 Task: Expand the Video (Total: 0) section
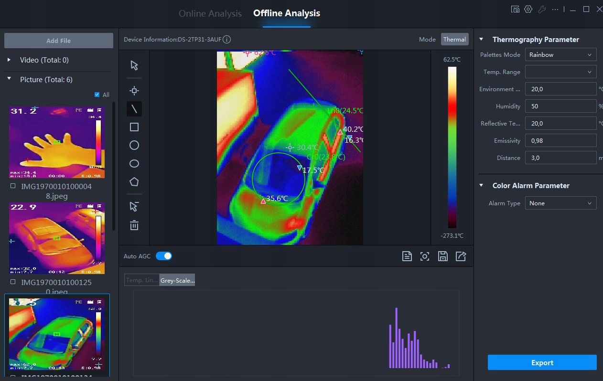9,60
